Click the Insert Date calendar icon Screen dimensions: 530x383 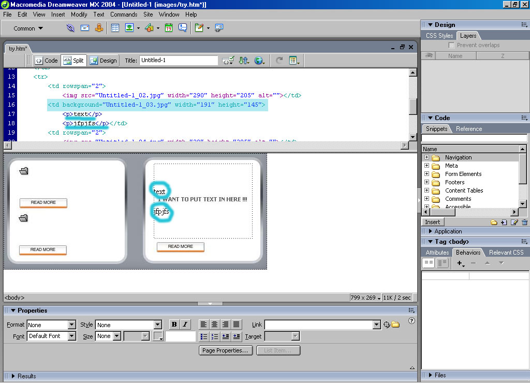point(169,28)
